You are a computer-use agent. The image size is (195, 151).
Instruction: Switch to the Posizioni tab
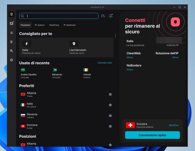[x=25, y=25]
